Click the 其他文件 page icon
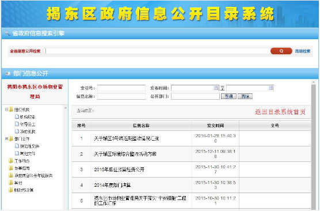Image resolution: width=320 pixels, height=211 pixels. coord(17,153)
